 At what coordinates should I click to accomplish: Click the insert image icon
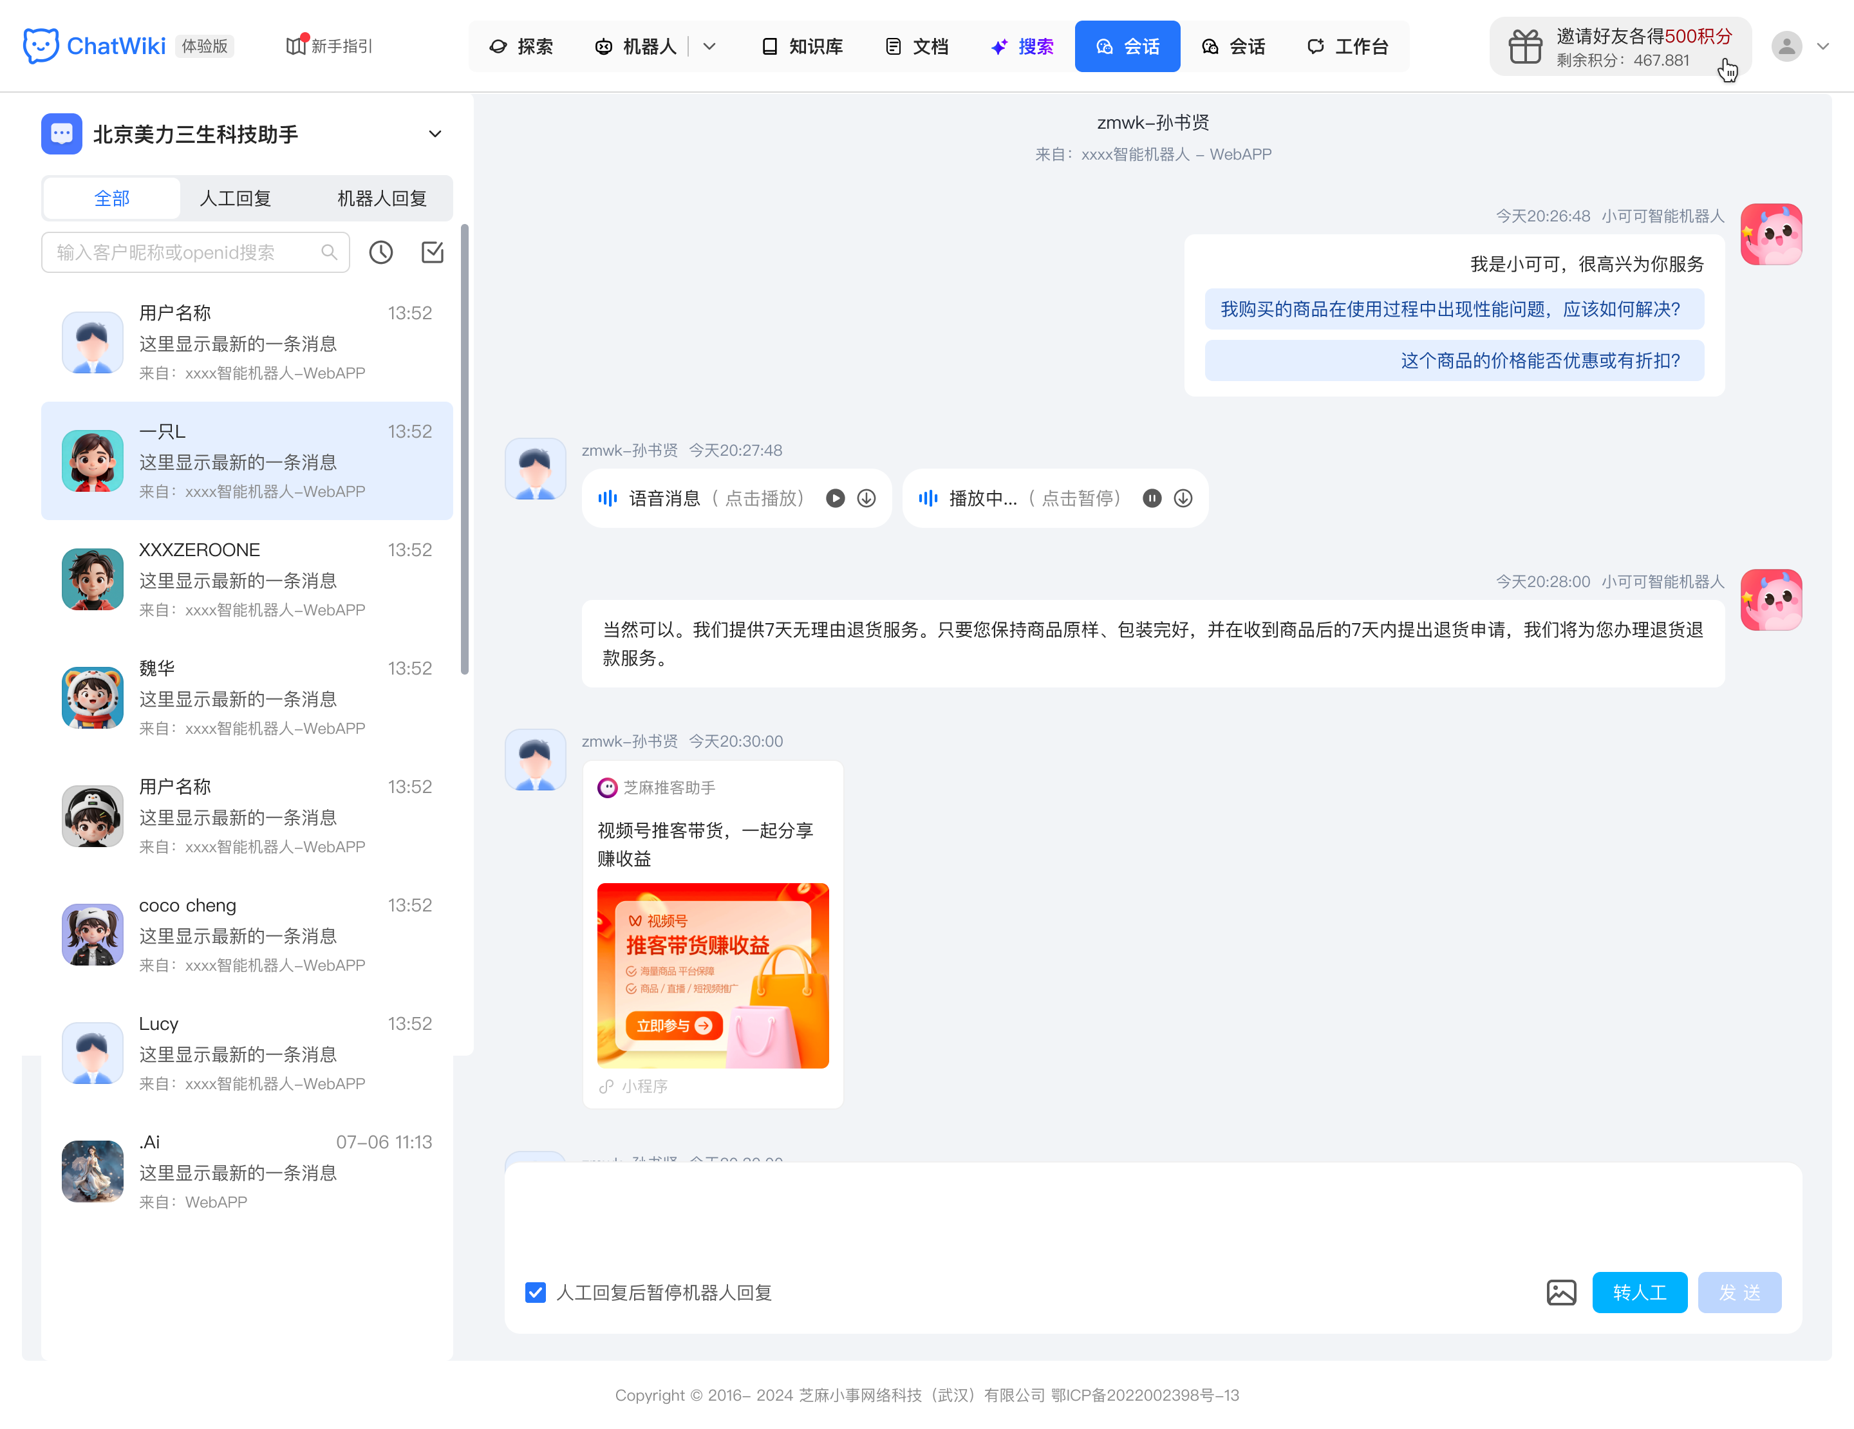[1560, 1293]
